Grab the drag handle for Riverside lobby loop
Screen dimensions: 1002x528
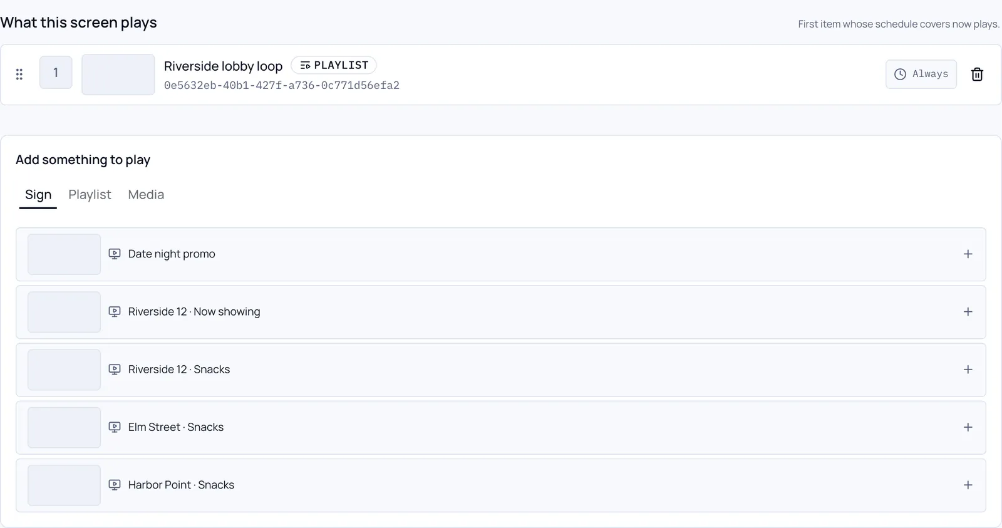click(x=19, y=75)
